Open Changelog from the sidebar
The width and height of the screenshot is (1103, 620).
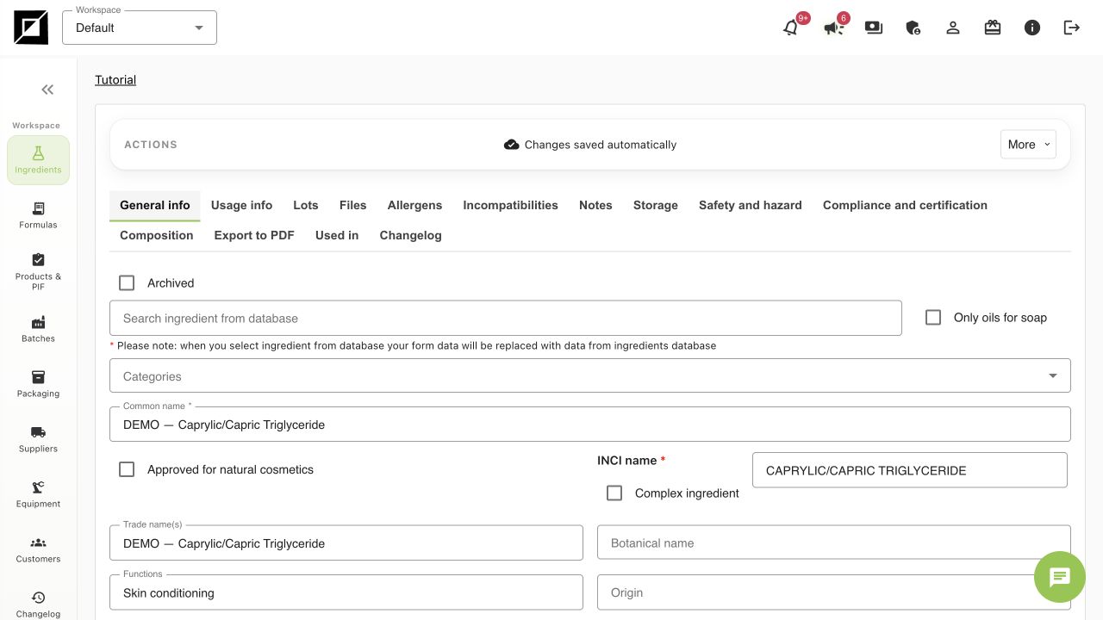tap(38, 604)
